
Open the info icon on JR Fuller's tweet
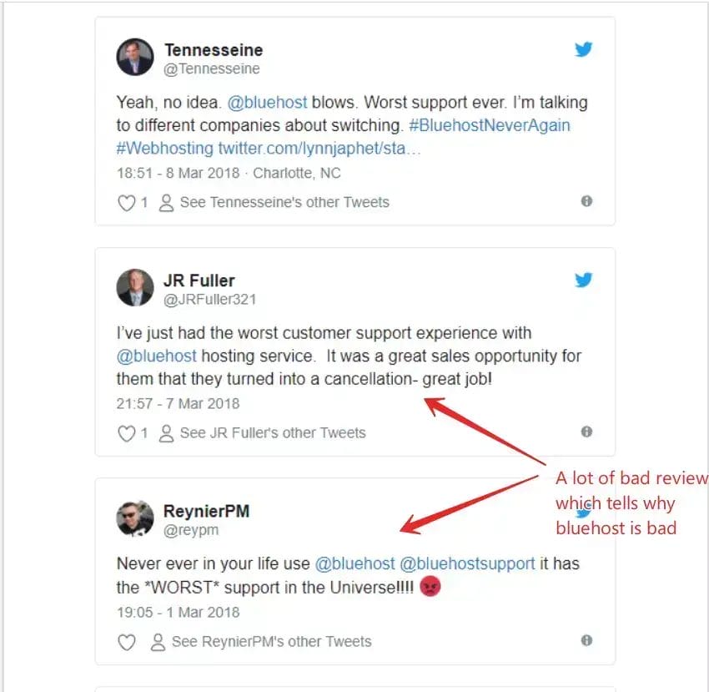pyautogui.click(x=586, y=432)
